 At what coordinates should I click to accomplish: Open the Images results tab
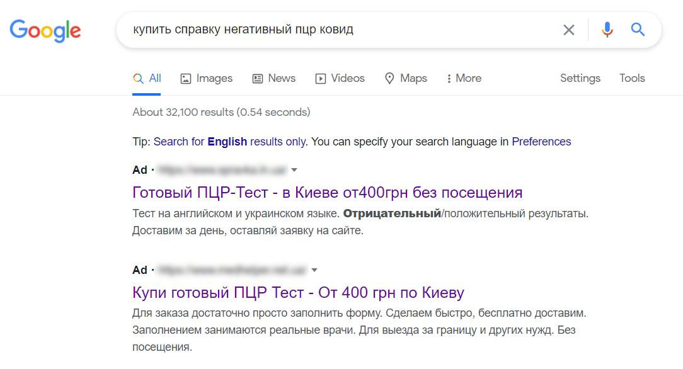pyautogui.click(x=206, y=79)
